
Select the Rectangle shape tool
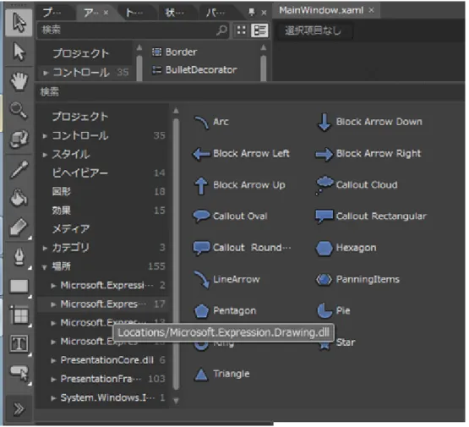click(19, 286)
